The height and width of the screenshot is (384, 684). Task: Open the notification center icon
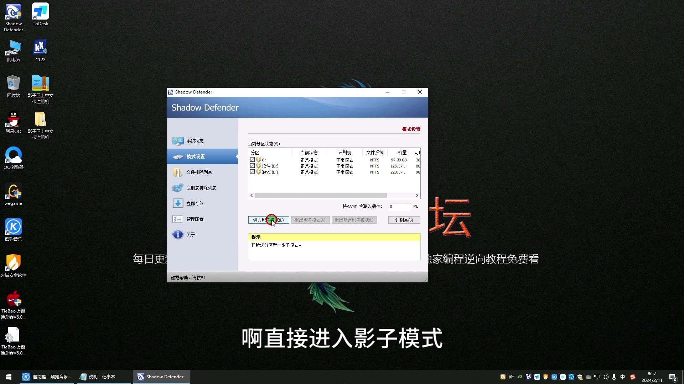coord(673,377)
